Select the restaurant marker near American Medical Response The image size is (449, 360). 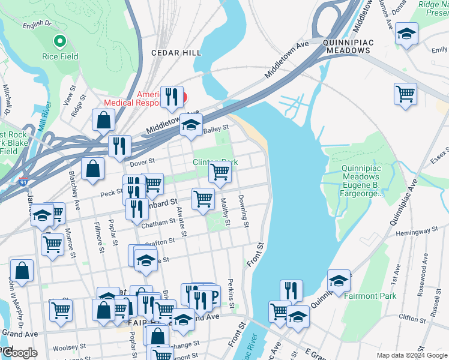pyautogui.click(x=172, y=99)
